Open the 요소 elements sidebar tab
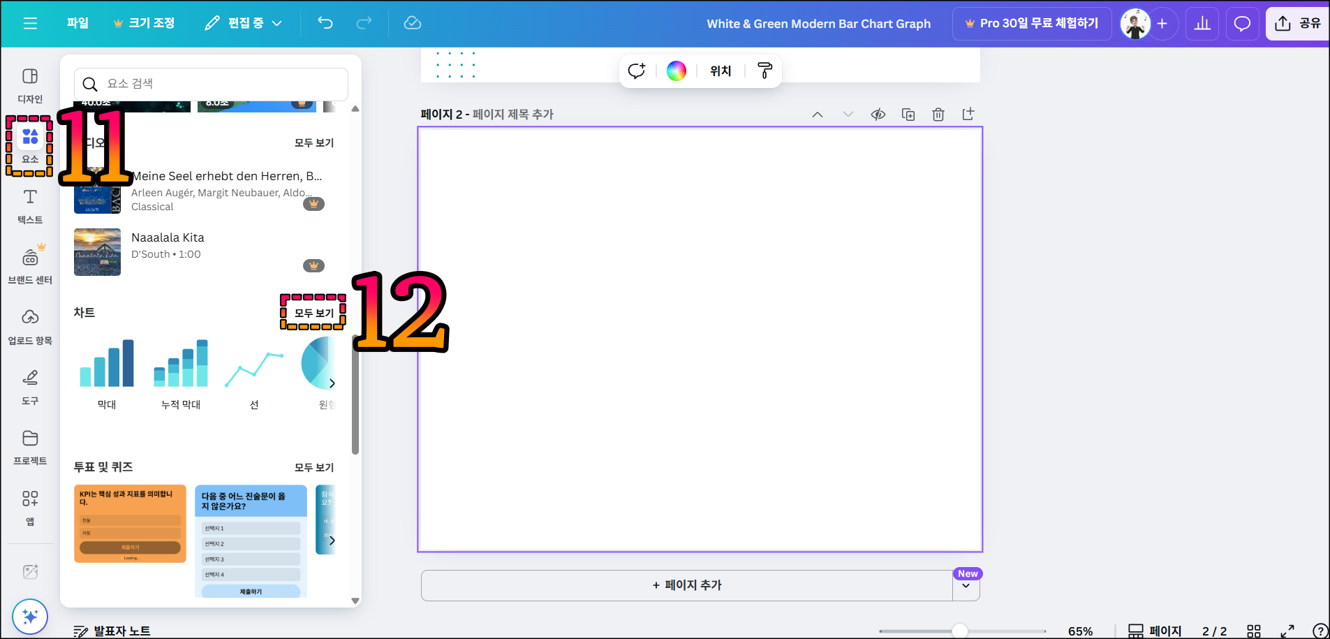 (30, 145)
